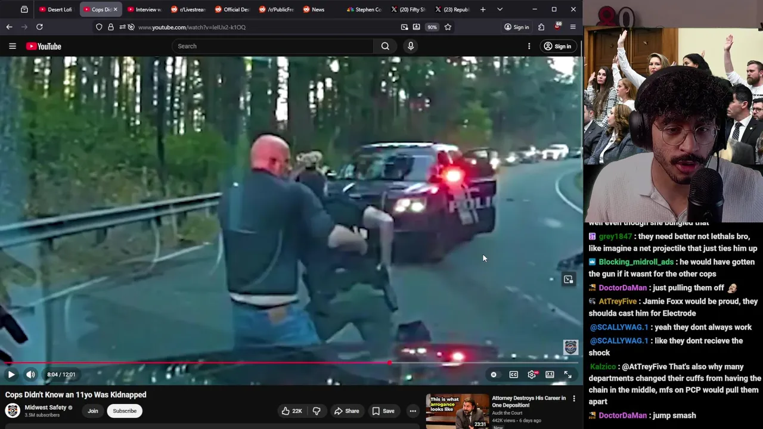Click the address bar URL
Image resolution: width=763 pixels, height=429 pixels.
(192, 27)
